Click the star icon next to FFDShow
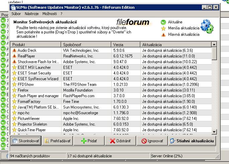229x164 pixels. click(14, 85)
